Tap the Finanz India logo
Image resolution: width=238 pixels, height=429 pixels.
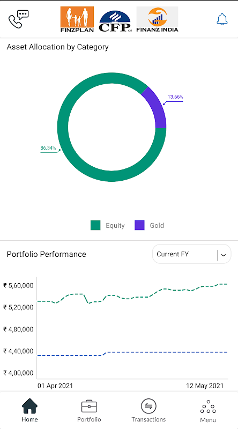157,19
